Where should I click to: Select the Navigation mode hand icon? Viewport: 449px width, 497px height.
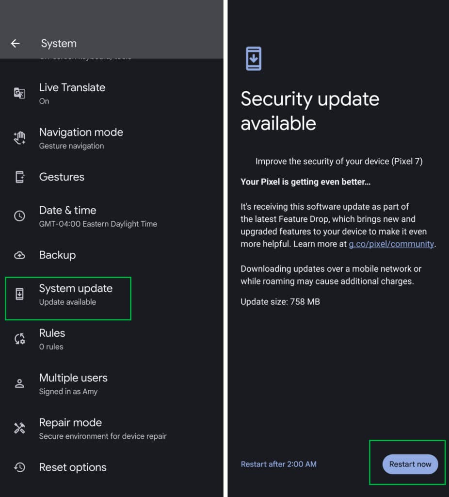tap(19, 138)
